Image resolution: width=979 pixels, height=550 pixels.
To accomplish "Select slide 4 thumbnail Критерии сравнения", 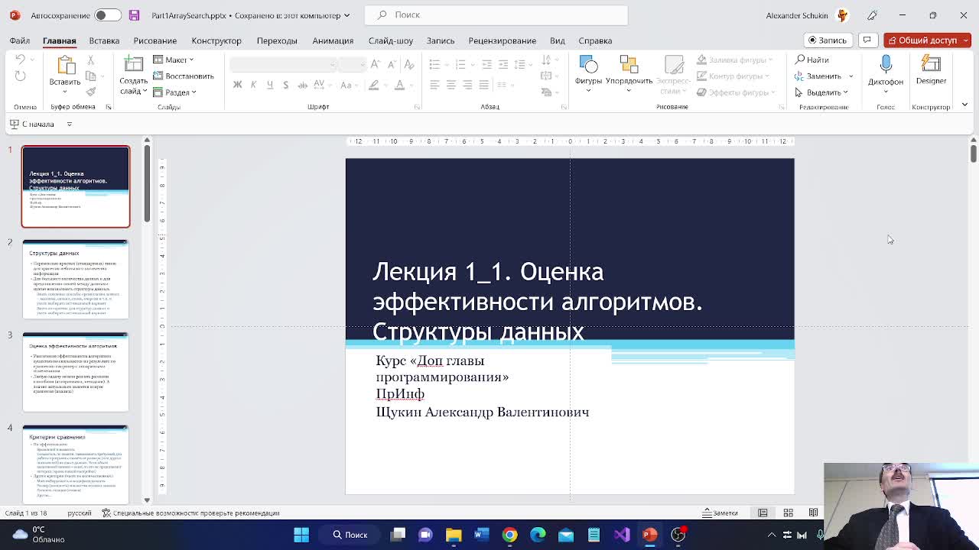I will (76, 464).
